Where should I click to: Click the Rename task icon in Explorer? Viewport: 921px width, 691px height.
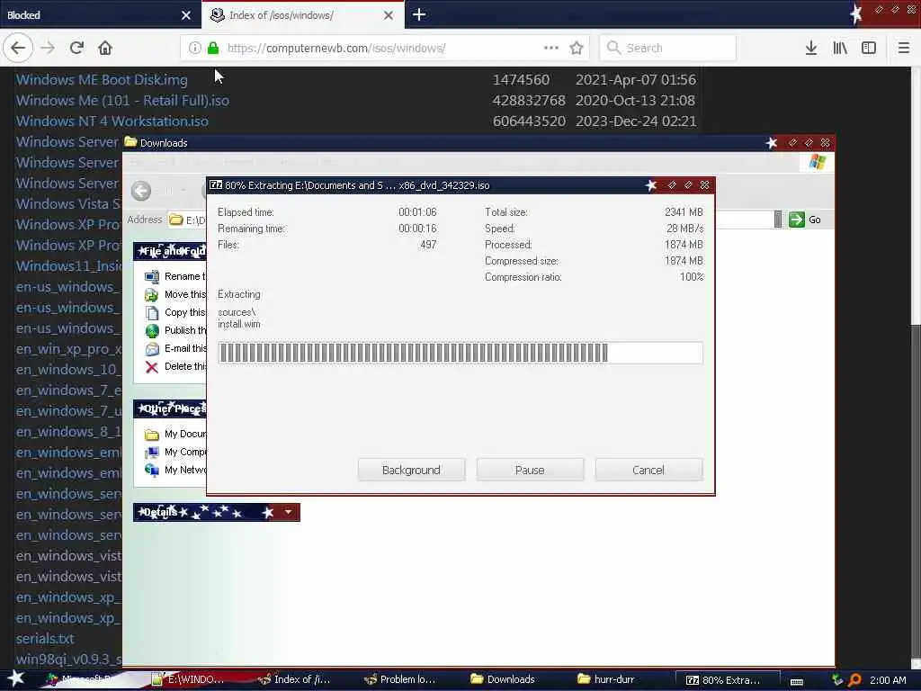(151, 276)
